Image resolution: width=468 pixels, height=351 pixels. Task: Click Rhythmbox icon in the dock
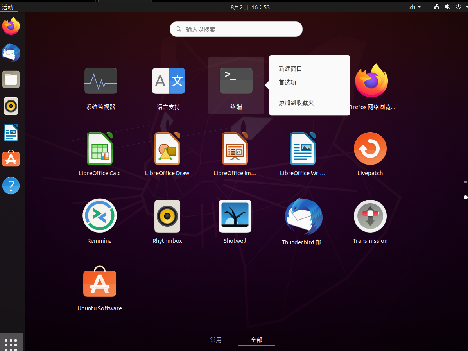click(x=11, y=106)
